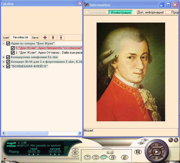
Task: Uncheck the "ВОЛШЕБНАЯ ФЛЕЙТА" checkbox
Action: pyautogui.click(x=8, y=66)
